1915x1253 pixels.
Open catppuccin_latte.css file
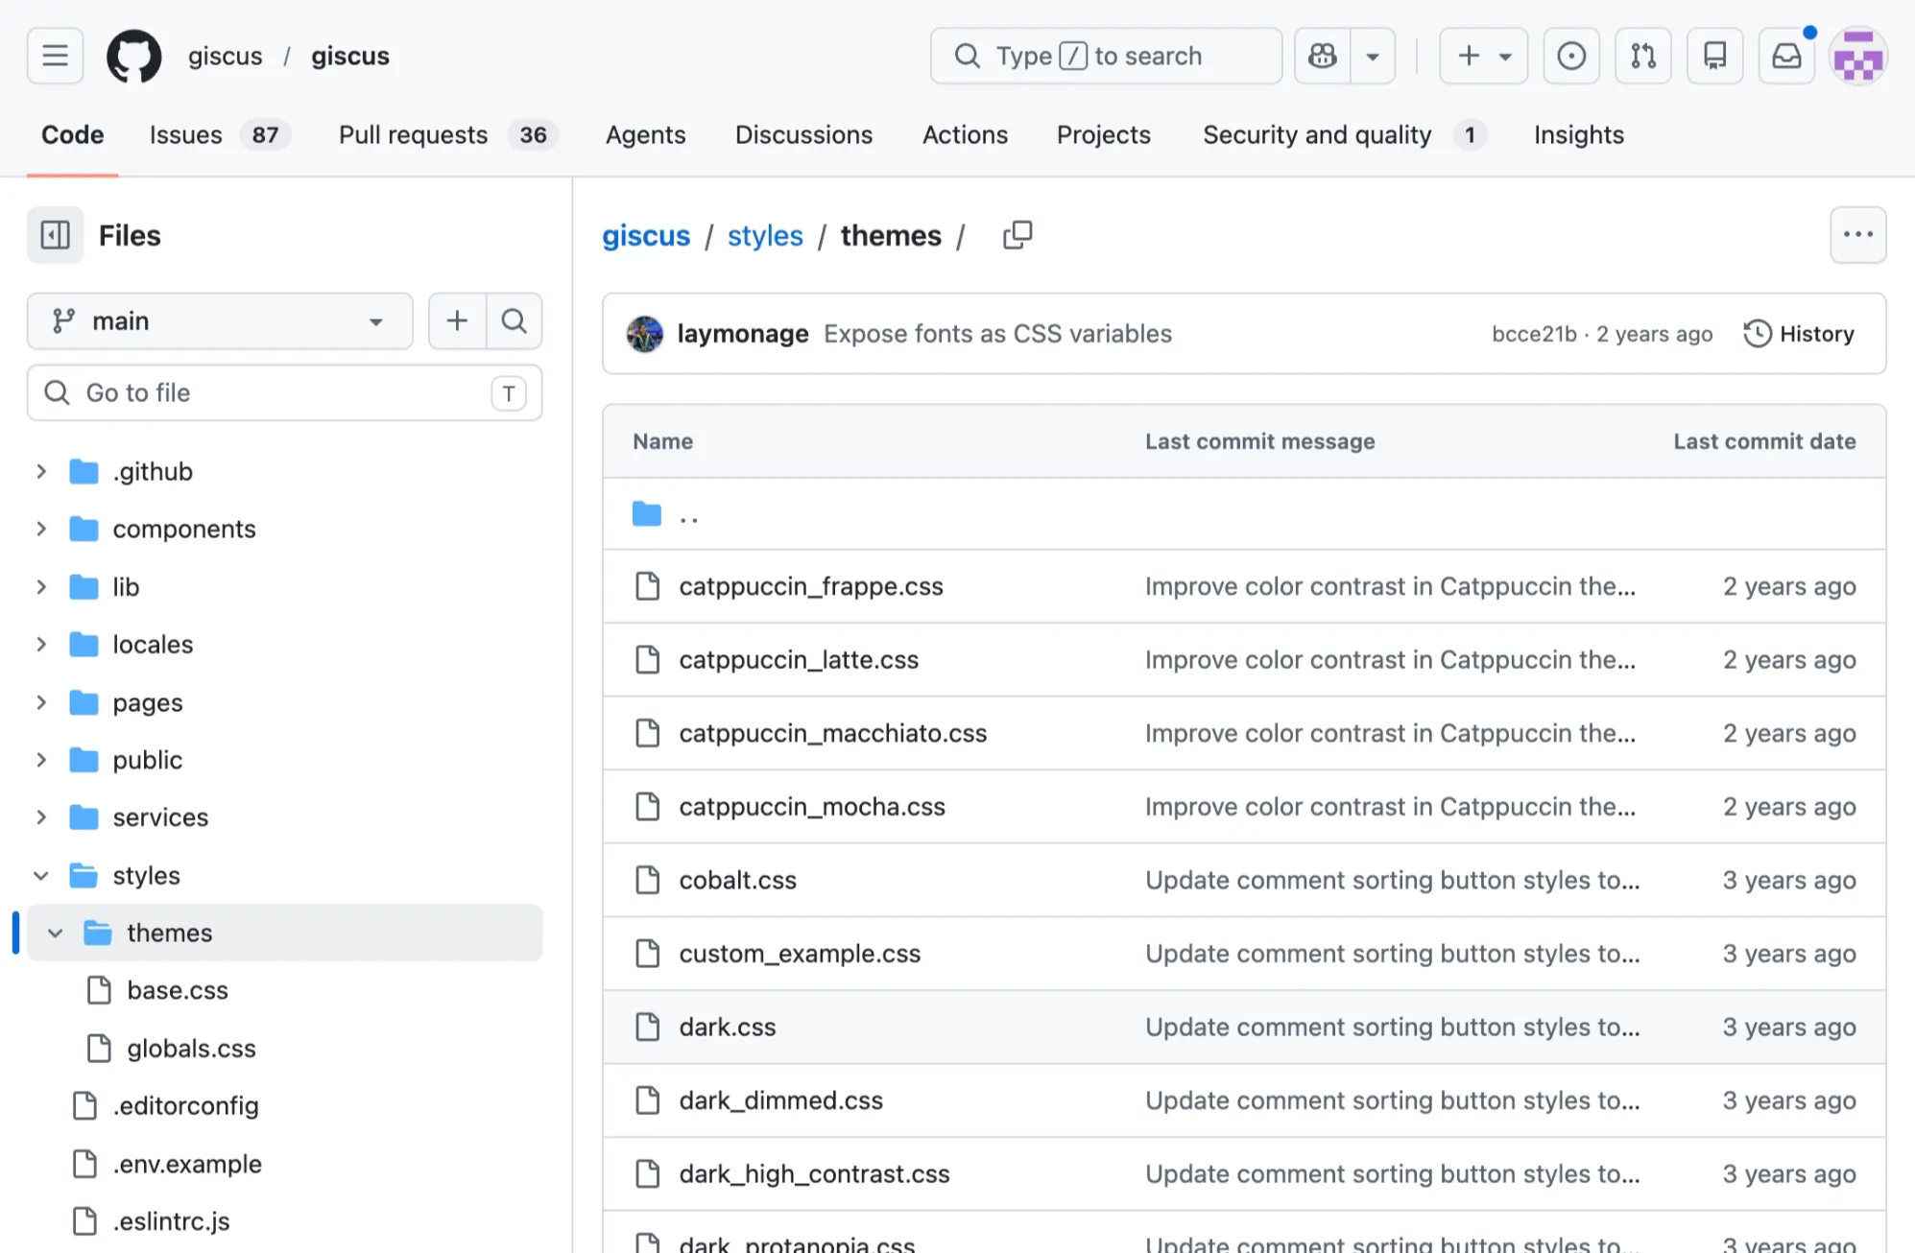click(799, 660)
